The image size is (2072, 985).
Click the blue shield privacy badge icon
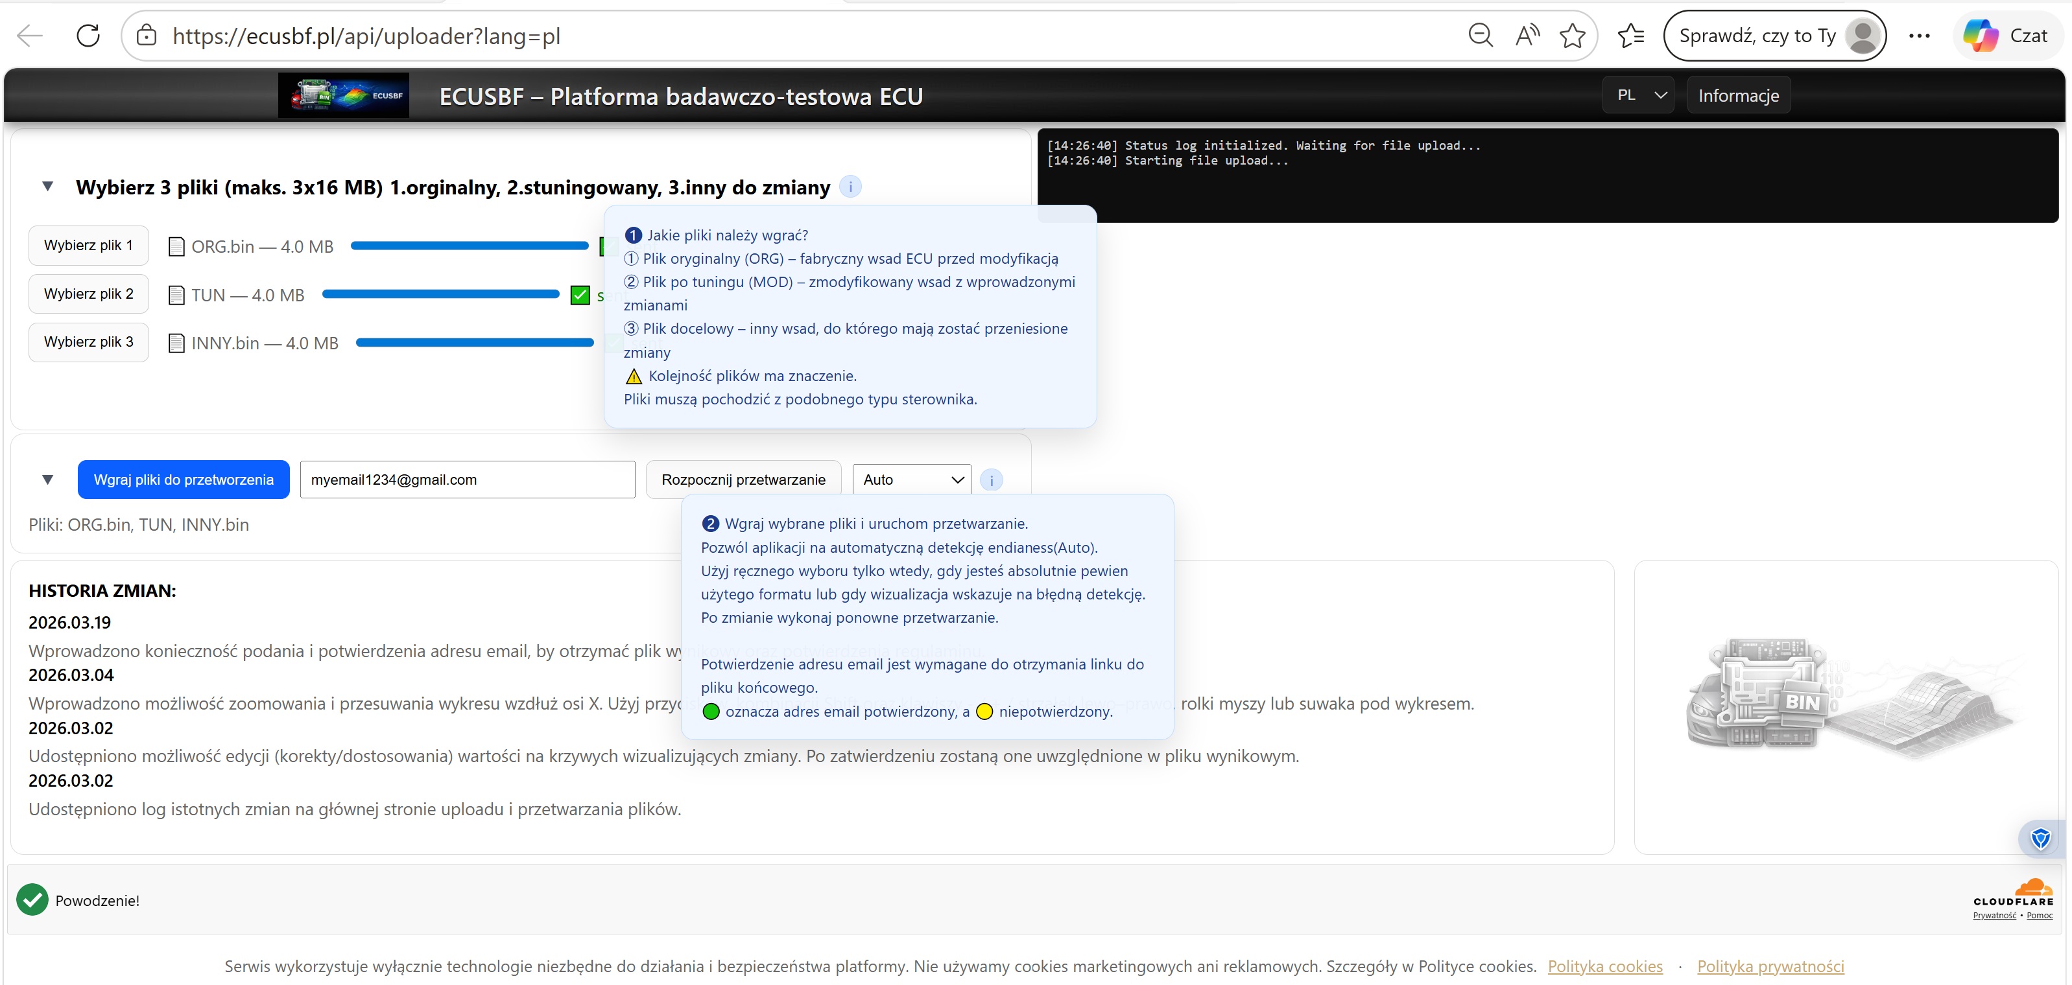(x=2040, y=839)
